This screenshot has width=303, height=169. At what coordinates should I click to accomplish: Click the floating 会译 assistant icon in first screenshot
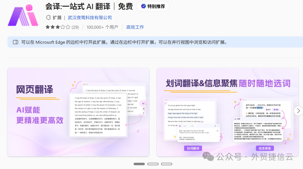pyautogui.click(x=143, y=103)
